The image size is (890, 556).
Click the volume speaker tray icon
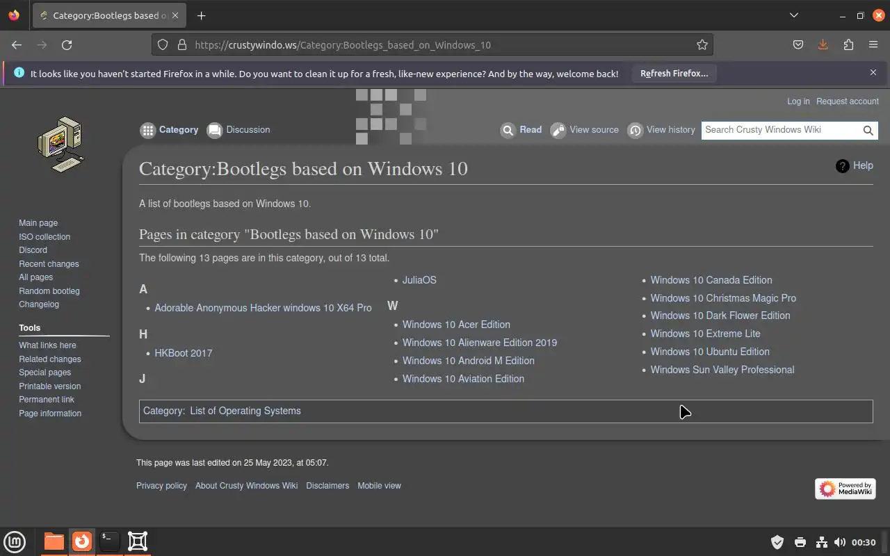coord(840,542)
